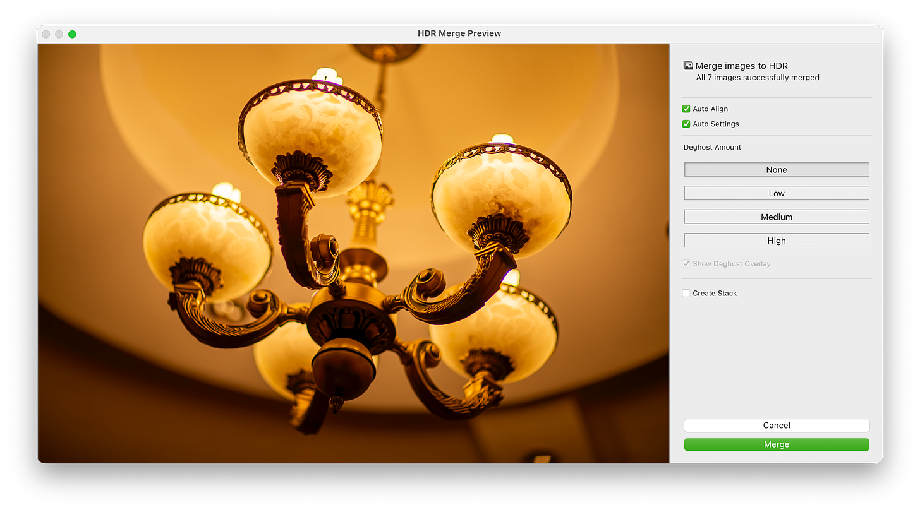Select Medium deghost amount
Image resolution: width=920 pixels, height=512 pixels.
[x=777, y=217]
